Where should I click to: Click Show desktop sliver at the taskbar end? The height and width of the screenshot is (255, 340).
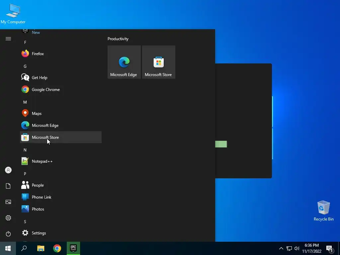[x=339, y=248]
